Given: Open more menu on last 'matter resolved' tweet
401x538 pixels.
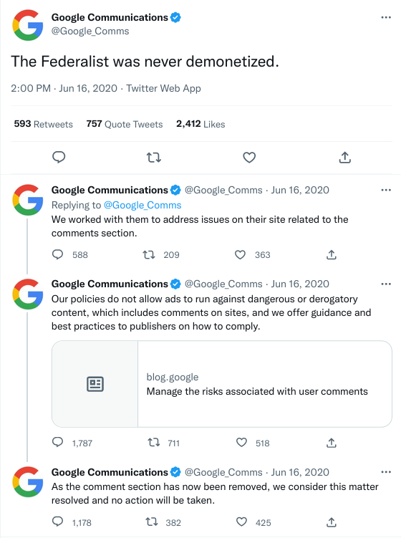Looking at the screenshot, I should (386, 473).
